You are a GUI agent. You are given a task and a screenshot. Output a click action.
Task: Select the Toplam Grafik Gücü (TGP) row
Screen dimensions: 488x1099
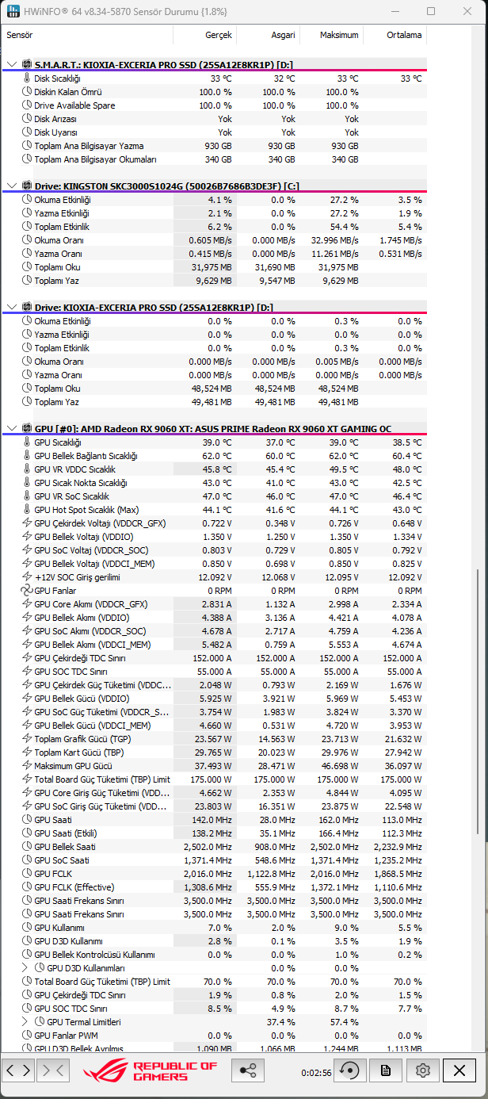[215, 739]
